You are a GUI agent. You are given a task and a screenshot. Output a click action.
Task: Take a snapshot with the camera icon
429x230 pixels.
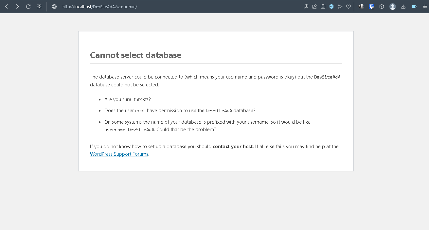[x=323, y=7]
